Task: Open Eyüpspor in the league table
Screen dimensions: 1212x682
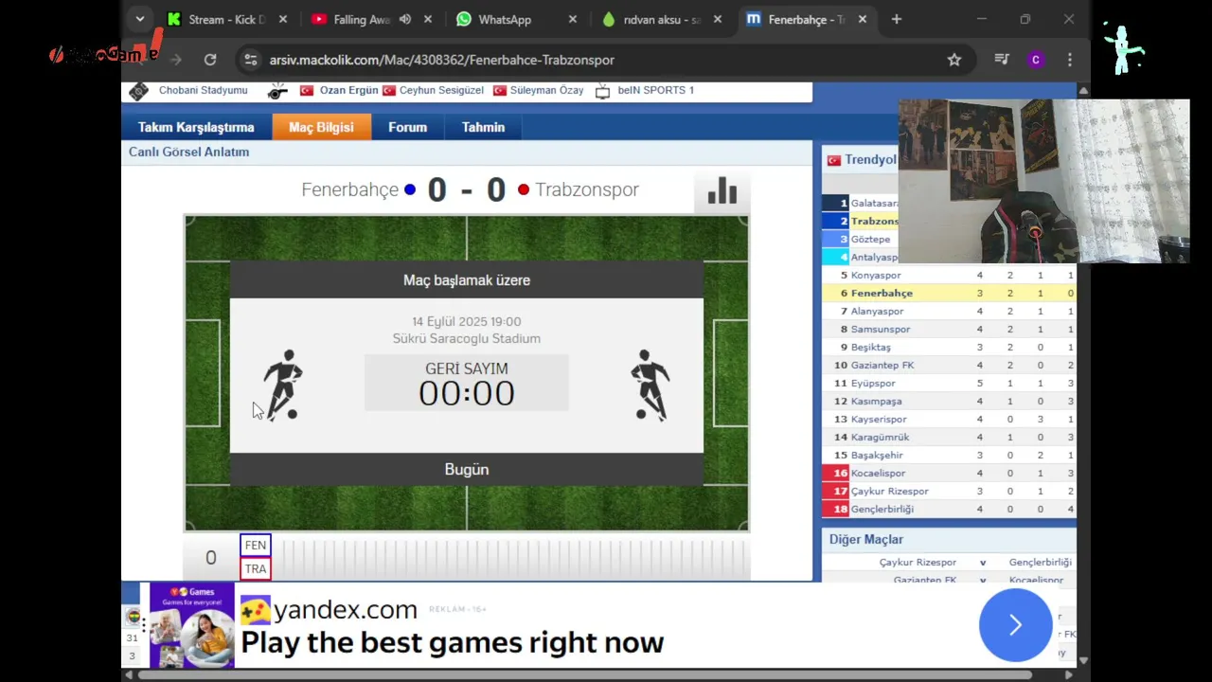Action: point(873,383)
